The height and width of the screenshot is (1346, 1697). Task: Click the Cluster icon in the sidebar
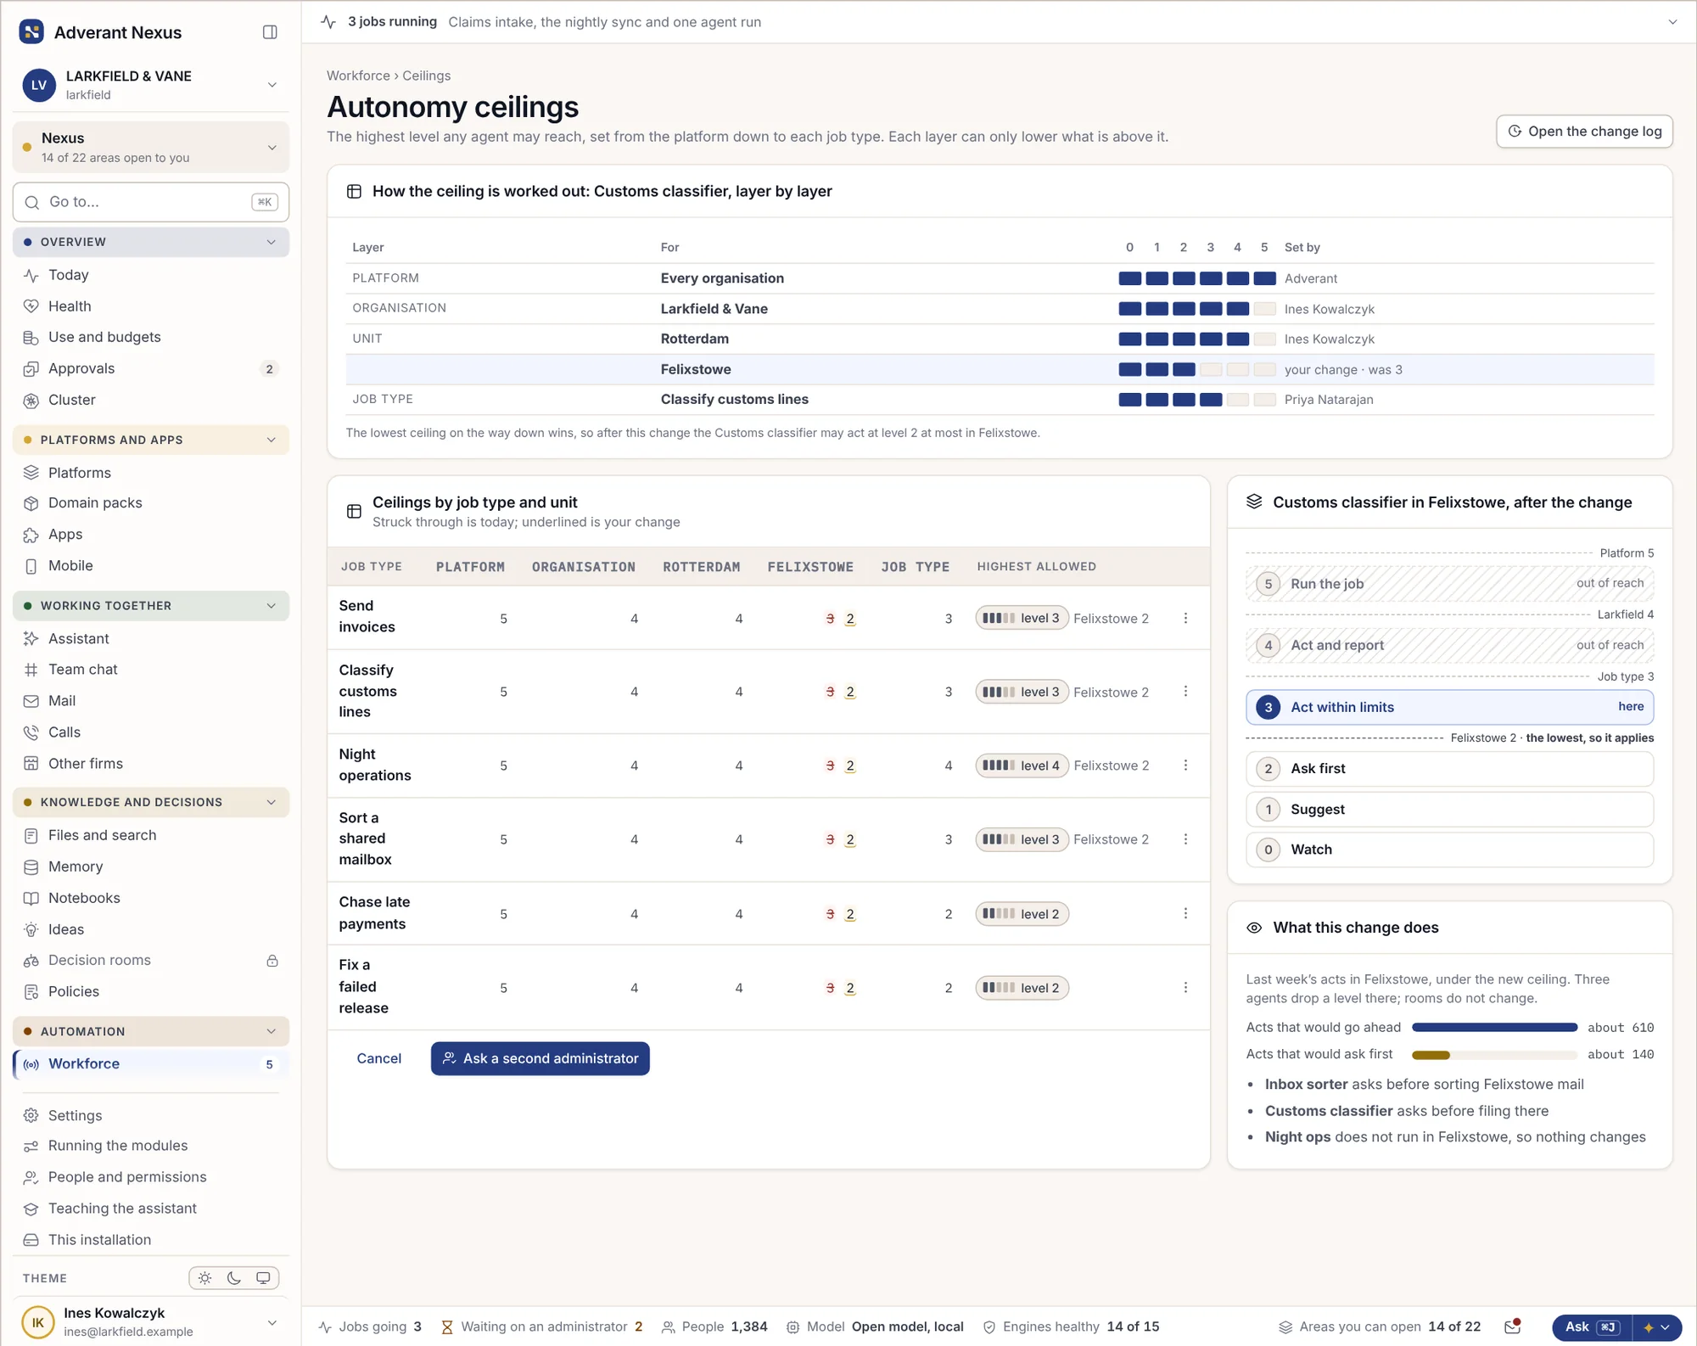click(x=31, y=401)
